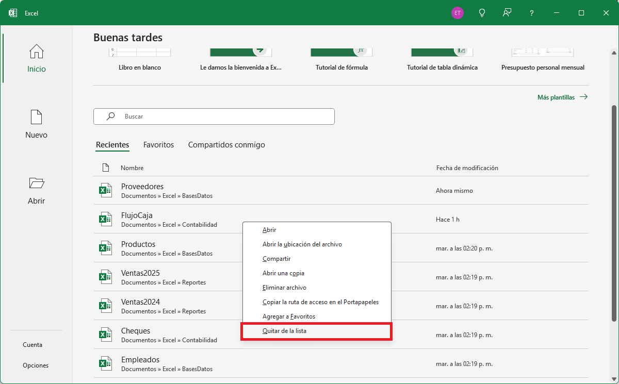Click the Ventas2025 Excel file icon
Image resolution: width=619 pixels, height=384 pixels.
(x=105, y=277)
